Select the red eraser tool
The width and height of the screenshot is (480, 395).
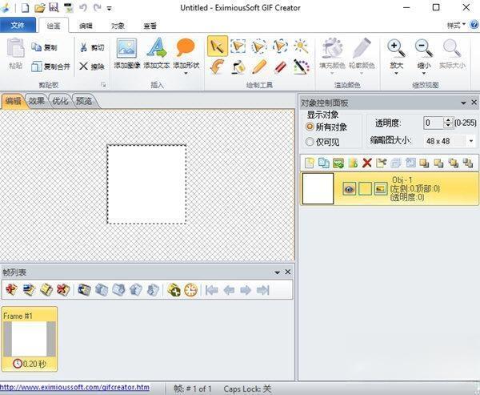coord(280,67)
